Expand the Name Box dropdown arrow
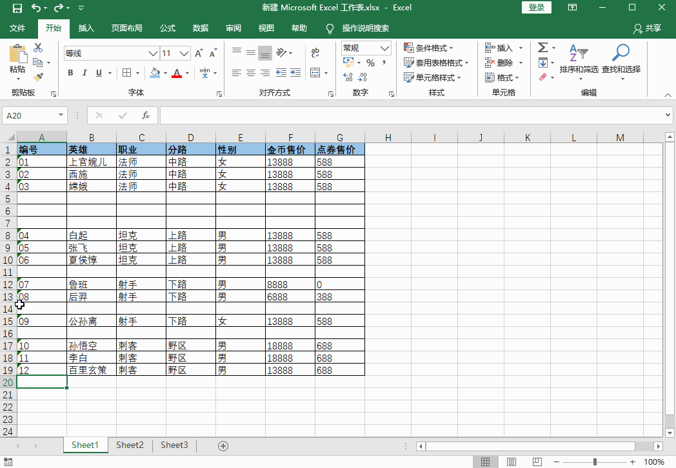 (x=61, y=115)
